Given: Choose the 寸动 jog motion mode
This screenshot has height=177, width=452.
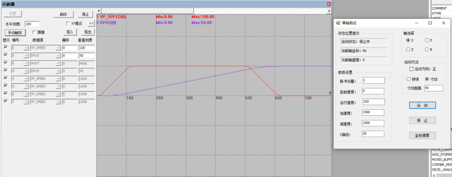Looking at the screenshot, I should [x=427, y=79].
